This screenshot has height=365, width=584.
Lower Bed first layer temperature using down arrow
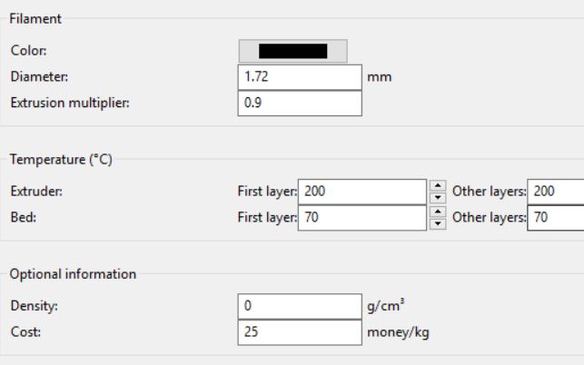coord(439,223)
